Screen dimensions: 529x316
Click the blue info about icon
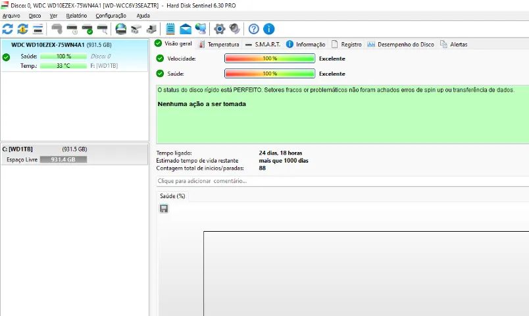pyautogui.click(x=269, y=29)
